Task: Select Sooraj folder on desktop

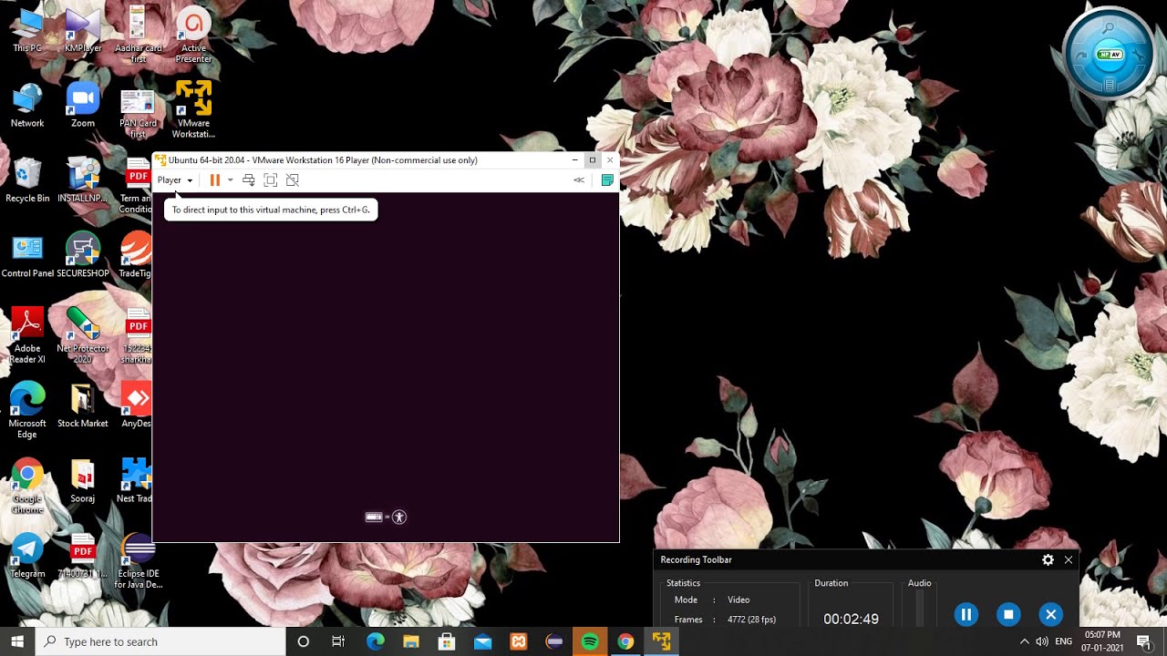Action: pos(83,481)
